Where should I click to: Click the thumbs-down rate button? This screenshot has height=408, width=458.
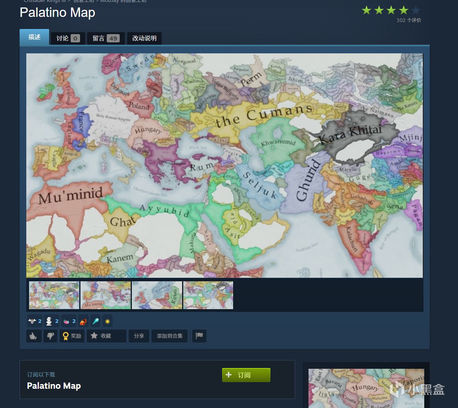coord(51,336)
